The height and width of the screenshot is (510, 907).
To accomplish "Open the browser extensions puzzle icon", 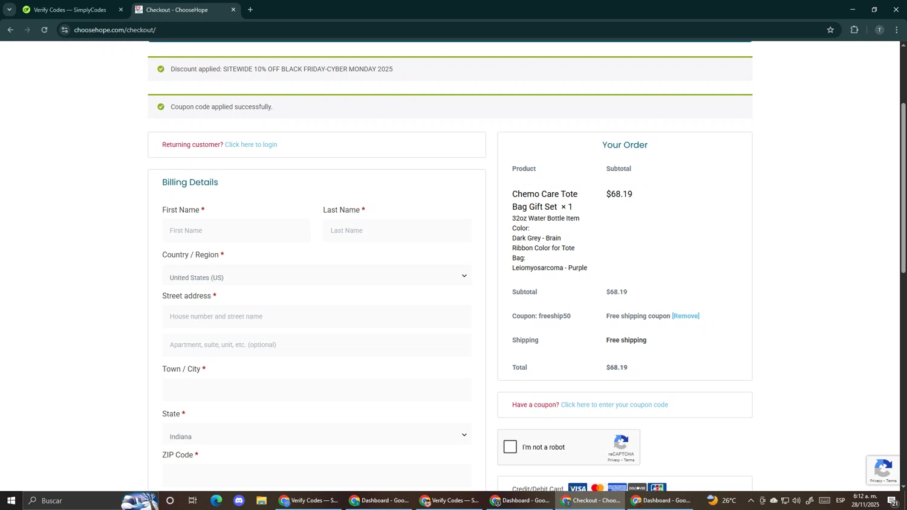I will click(854, 30).
